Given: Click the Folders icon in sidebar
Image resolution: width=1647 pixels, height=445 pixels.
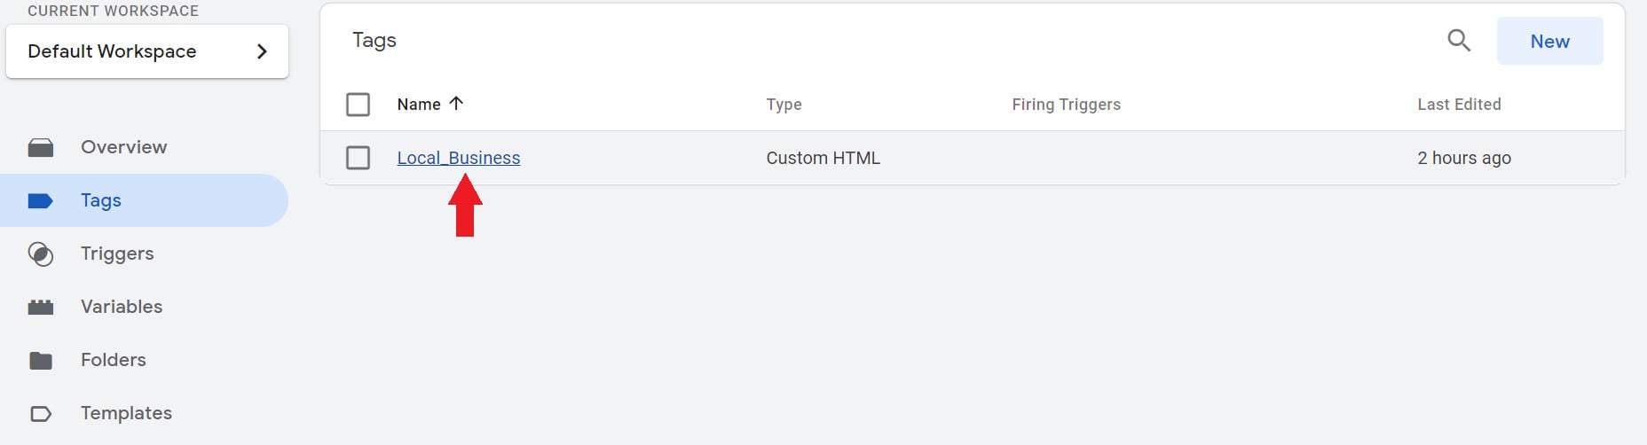Looking at the screenshot, I should click(x=41, y=361).
